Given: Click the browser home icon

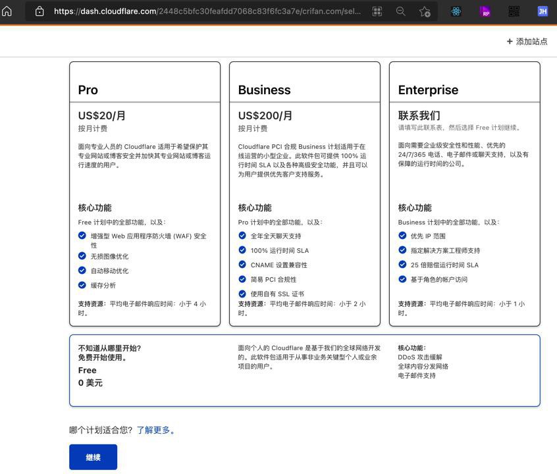Looking at the screenshot, I should 7,11.
